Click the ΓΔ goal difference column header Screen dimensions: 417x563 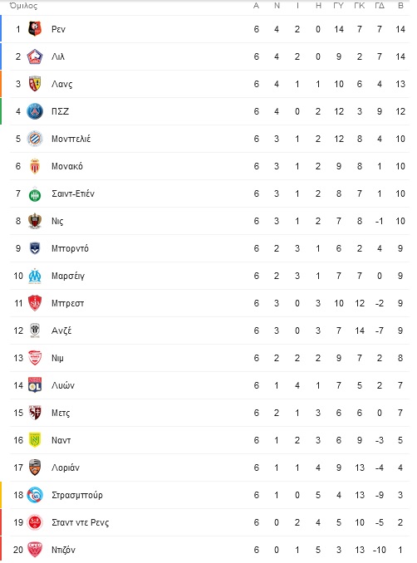coord(380,6)
